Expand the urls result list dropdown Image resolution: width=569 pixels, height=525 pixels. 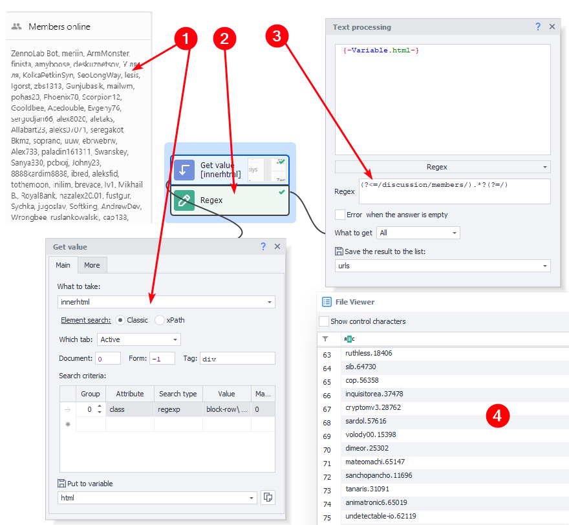point(544,266)
